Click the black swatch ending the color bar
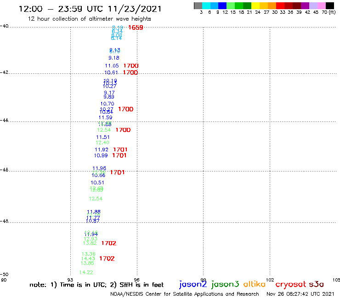 [330, 6]
